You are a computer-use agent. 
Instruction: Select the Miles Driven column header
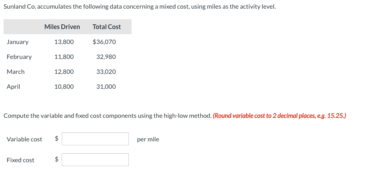point(62,27)
